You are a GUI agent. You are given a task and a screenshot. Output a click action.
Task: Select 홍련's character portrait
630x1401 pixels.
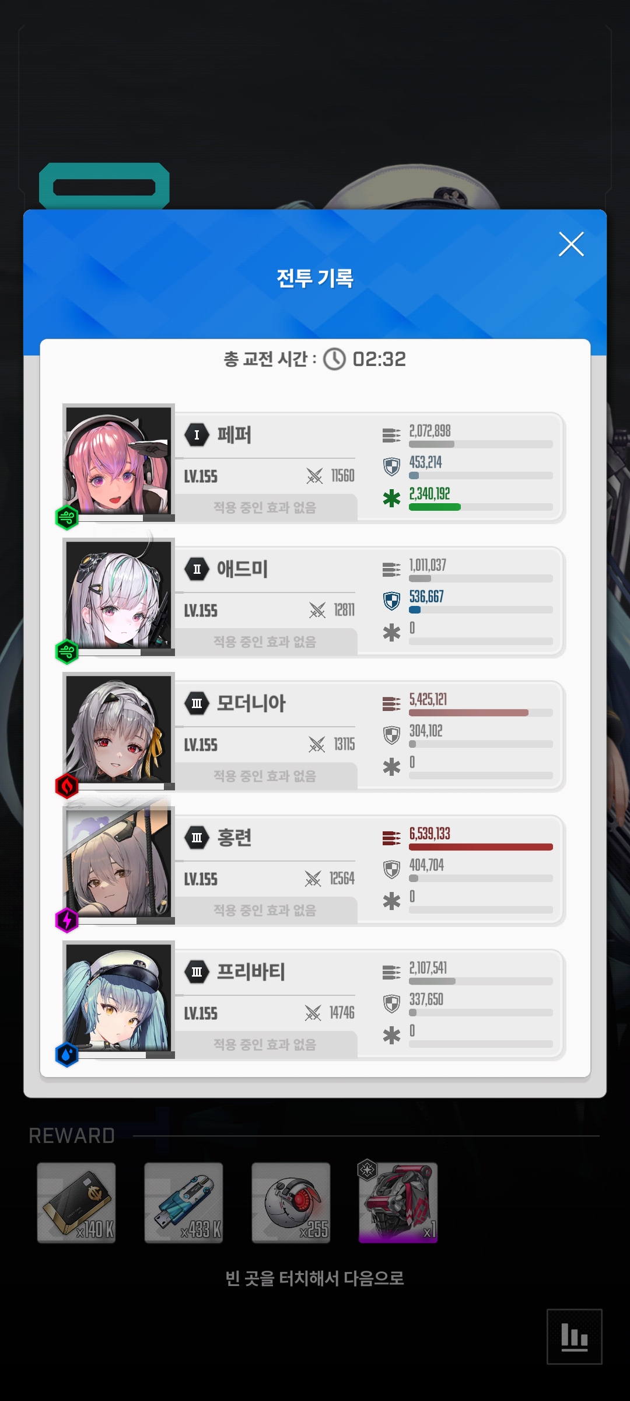tap(119, 863)
